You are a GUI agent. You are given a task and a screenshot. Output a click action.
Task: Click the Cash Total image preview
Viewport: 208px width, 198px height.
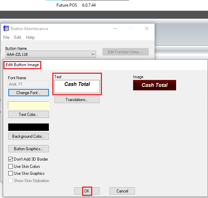point(155,85)
